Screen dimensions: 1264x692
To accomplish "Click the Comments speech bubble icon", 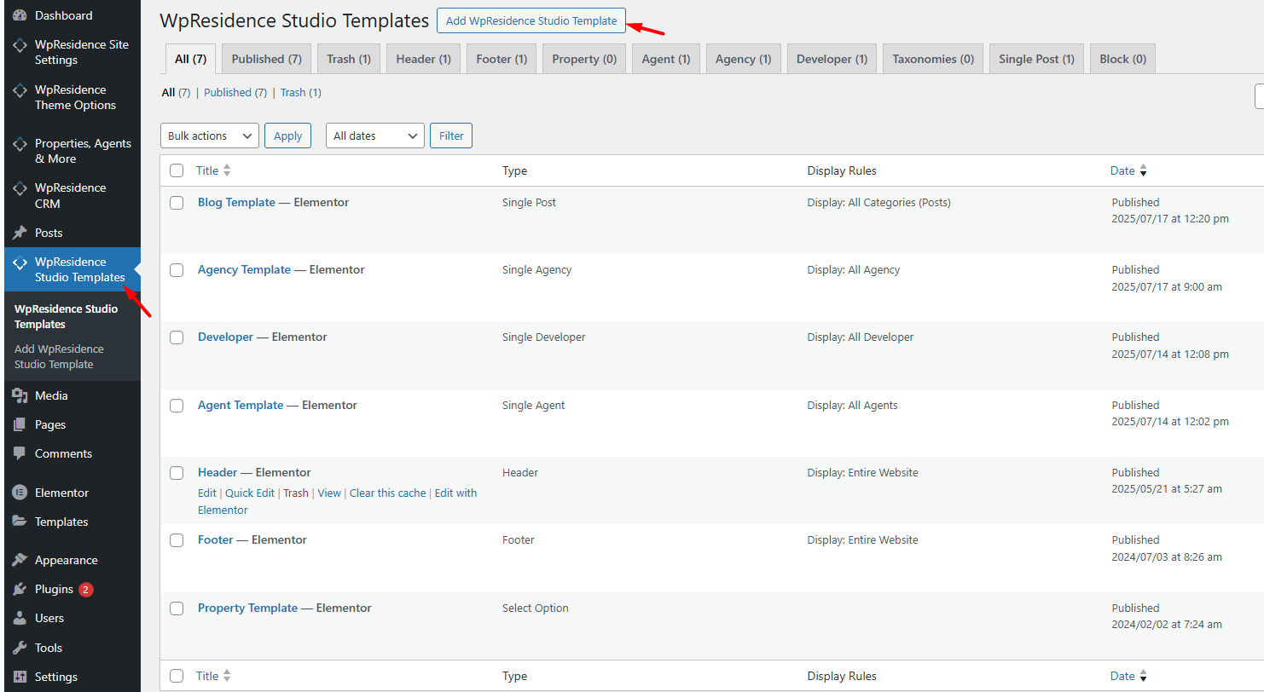I will coord(20,453).
